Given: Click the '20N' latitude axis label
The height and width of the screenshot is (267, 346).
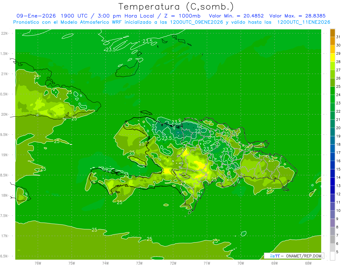Looking at the screenshot, I should (4, 114).
